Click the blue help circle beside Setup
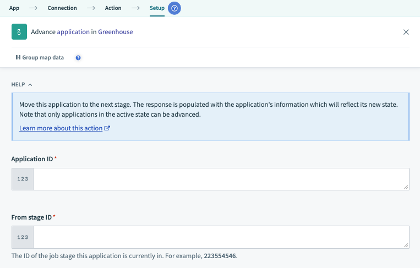Screen dimensions: 420x268 pos(174,8)
